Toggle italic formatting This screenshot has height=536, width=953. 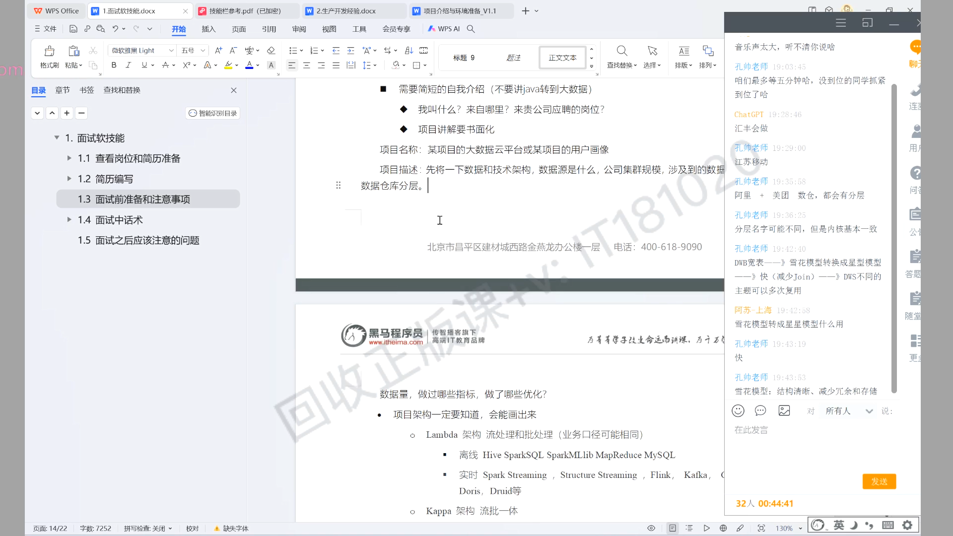point(128,65)
